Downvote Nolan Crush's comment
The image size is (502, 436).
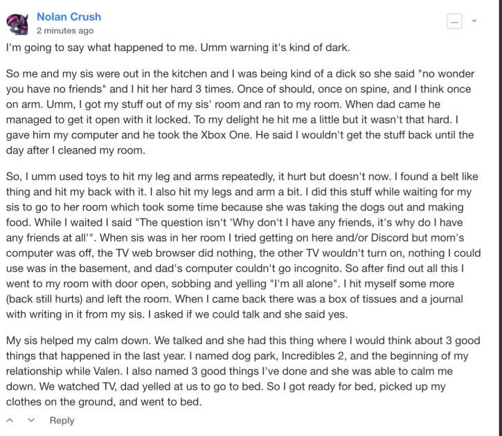click(31, 420)
